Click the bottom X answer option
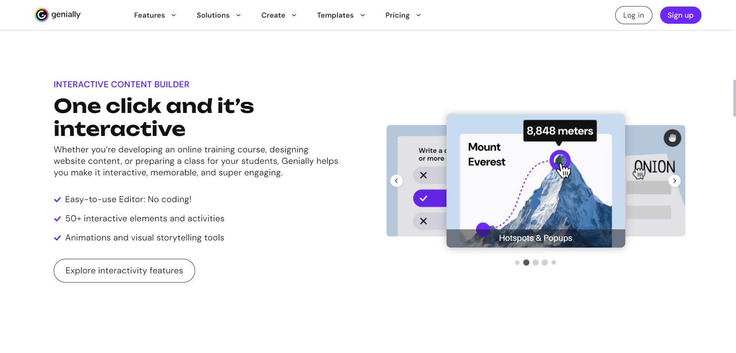 [430, 221]
